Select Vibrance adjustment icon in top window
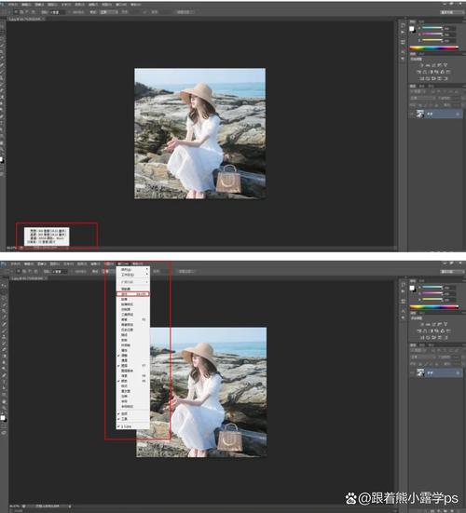The image size is (466, 513). pyautogui.click(x=445, y=65)
